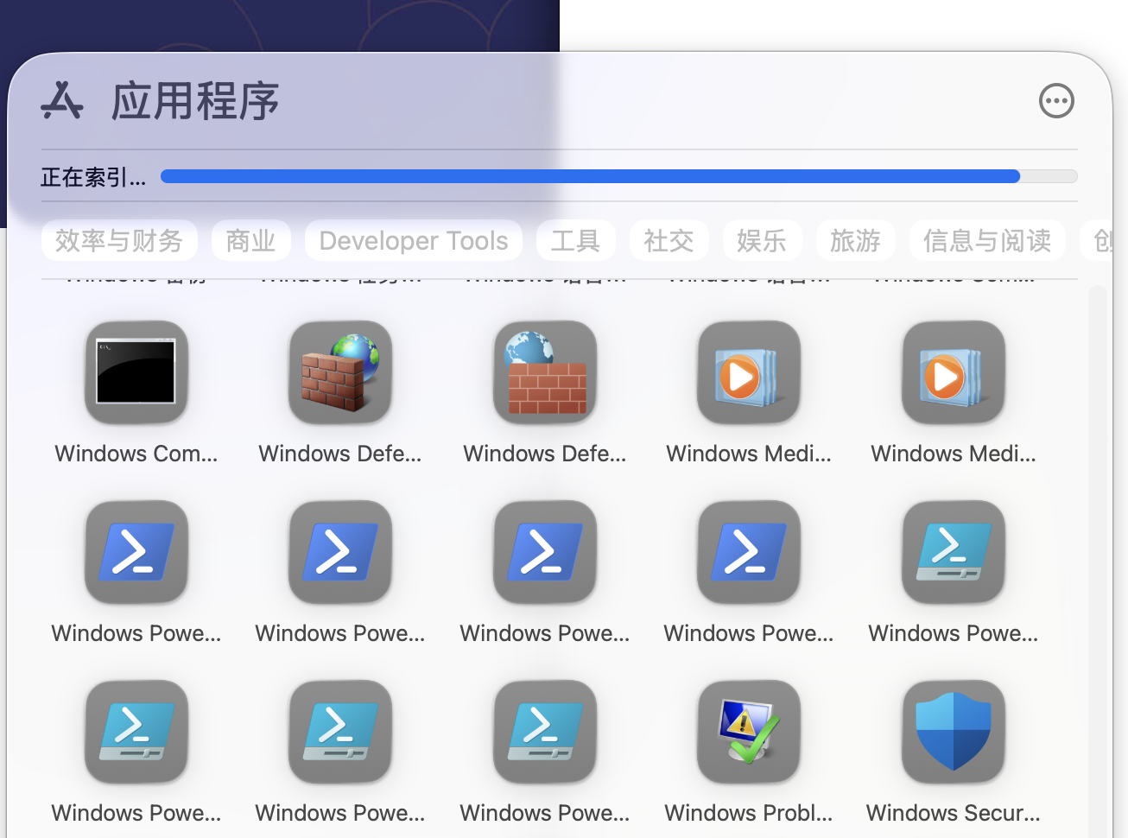The height and width of the screenshot is (838, 1128).
Task: Filter apps by 社交 category
Action: pyautogui.click(x=669, y=240)
